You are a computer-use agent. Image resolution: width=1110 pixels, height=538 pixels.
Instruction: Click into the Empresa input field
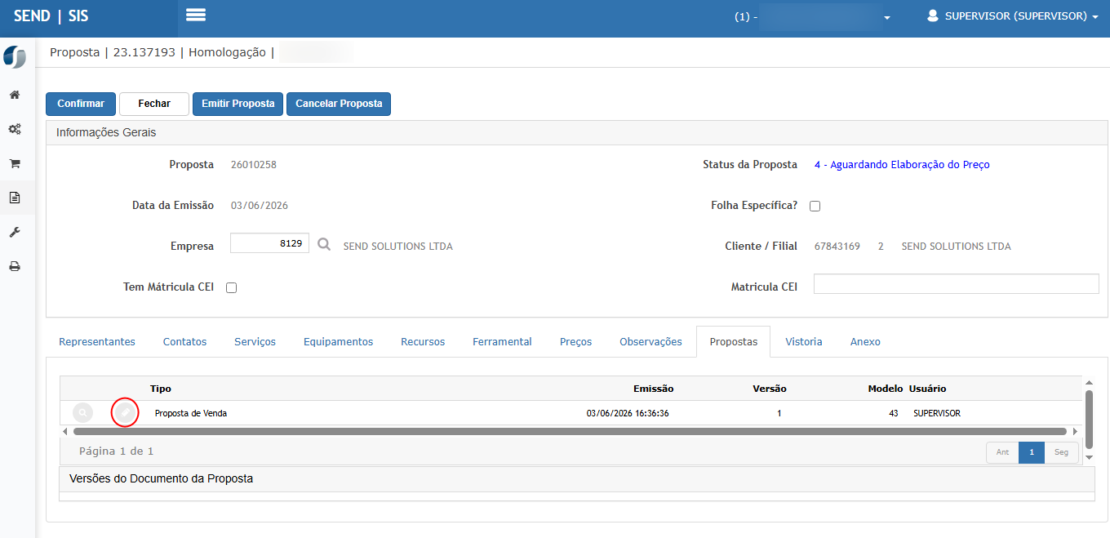tap(269, 243)
